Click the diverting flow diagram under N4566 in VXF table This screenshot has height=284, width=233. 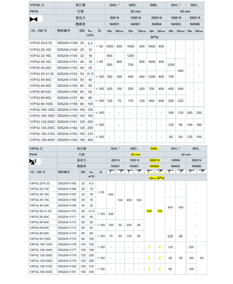coord(202,171)
